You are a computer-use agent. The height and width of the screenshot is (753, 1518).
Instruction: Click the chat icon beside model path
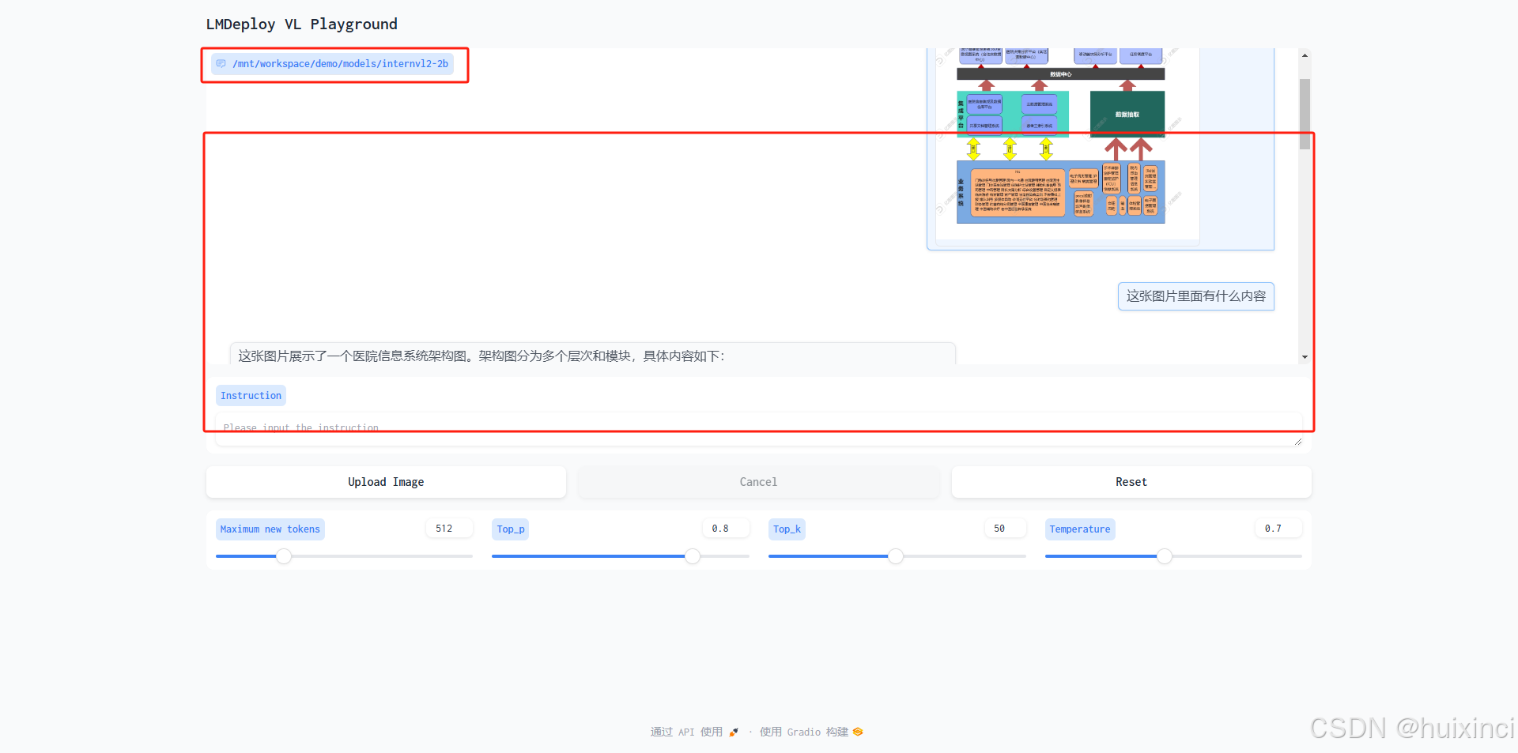coord(221,64)
